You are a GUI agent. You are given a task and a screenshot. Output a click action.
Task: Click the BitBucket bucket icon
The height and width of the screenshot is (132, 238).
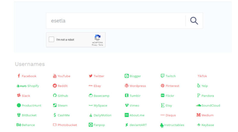click(x=19, y=115)
